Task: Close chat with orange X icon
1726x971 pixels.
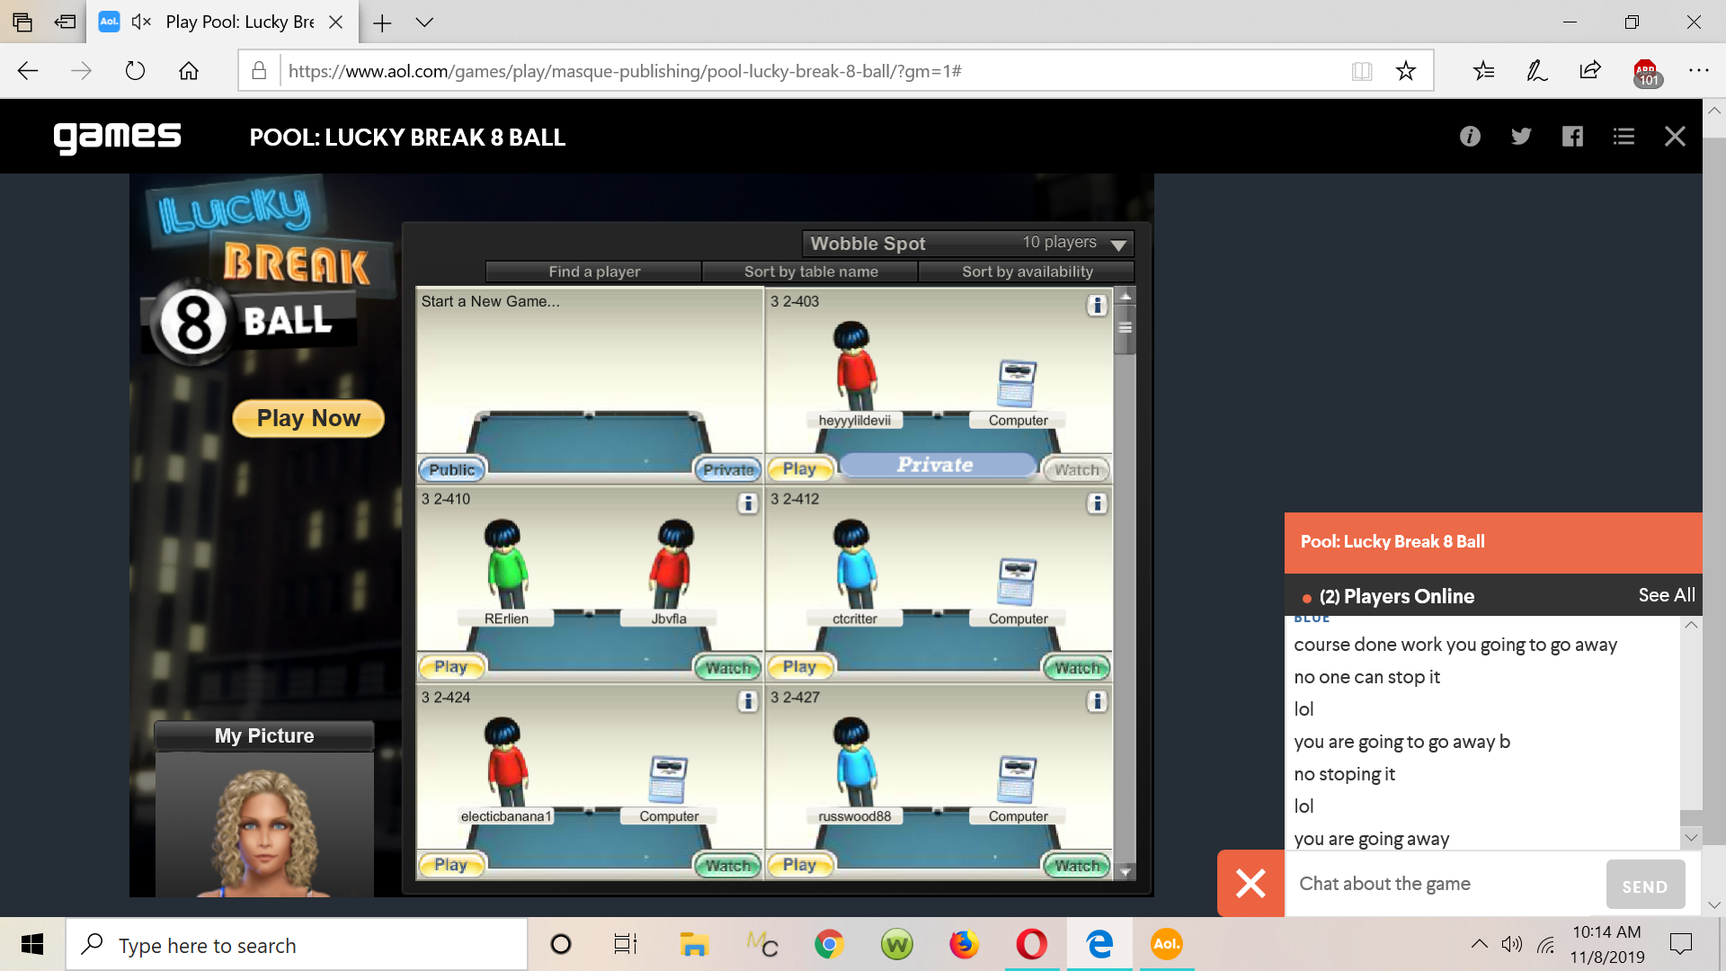Action: click(x=1250, y=884)
